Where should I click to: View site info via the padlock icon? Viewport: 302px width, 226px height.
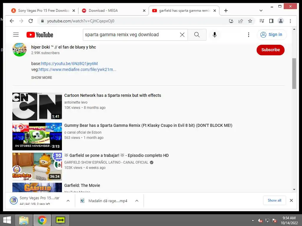tap(42, 21)
